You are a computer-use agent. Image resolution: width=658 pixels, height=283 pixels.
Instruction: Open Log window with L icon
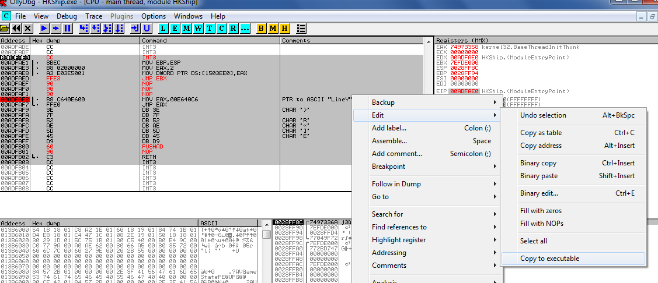(x=163, y=28)
